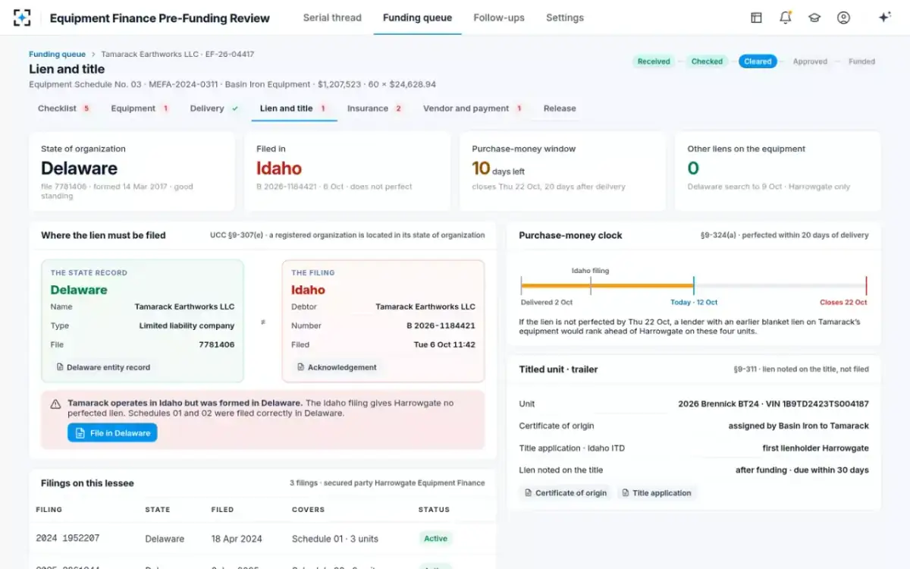Click the app logo icon

click(x=22, y=17)
